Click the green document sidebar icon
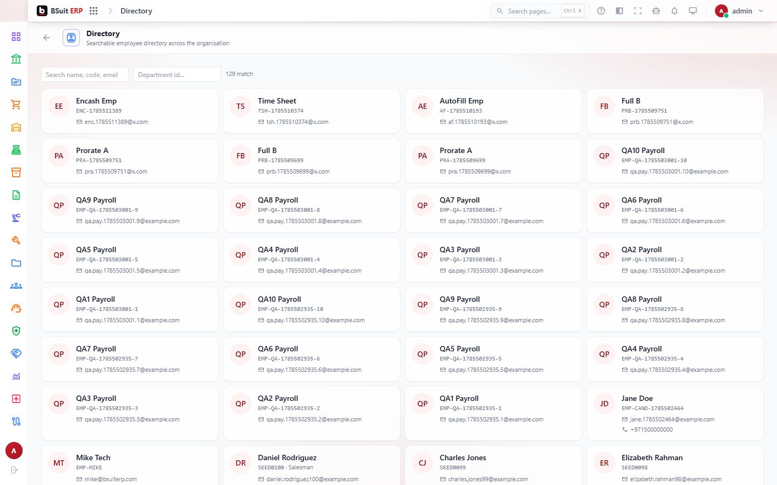Screen dimensions: 777x485 (16, 195)
